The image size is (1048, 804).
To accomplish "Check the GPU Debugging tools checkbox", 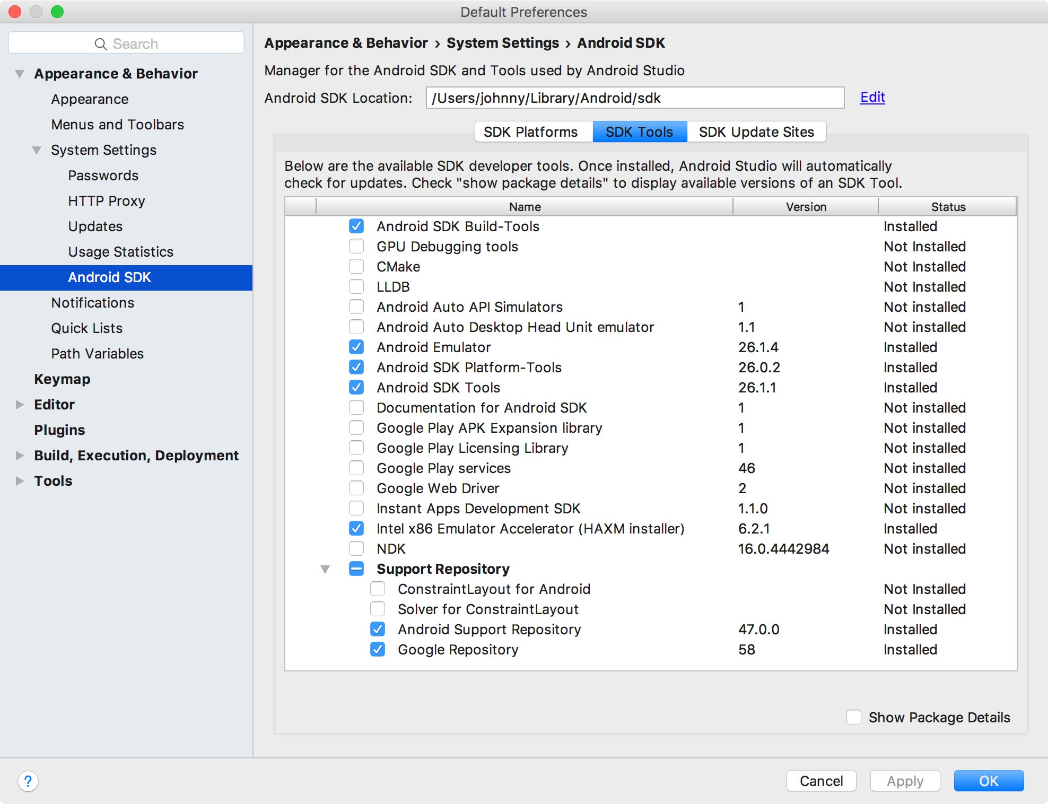I will [x=356, y=247].
